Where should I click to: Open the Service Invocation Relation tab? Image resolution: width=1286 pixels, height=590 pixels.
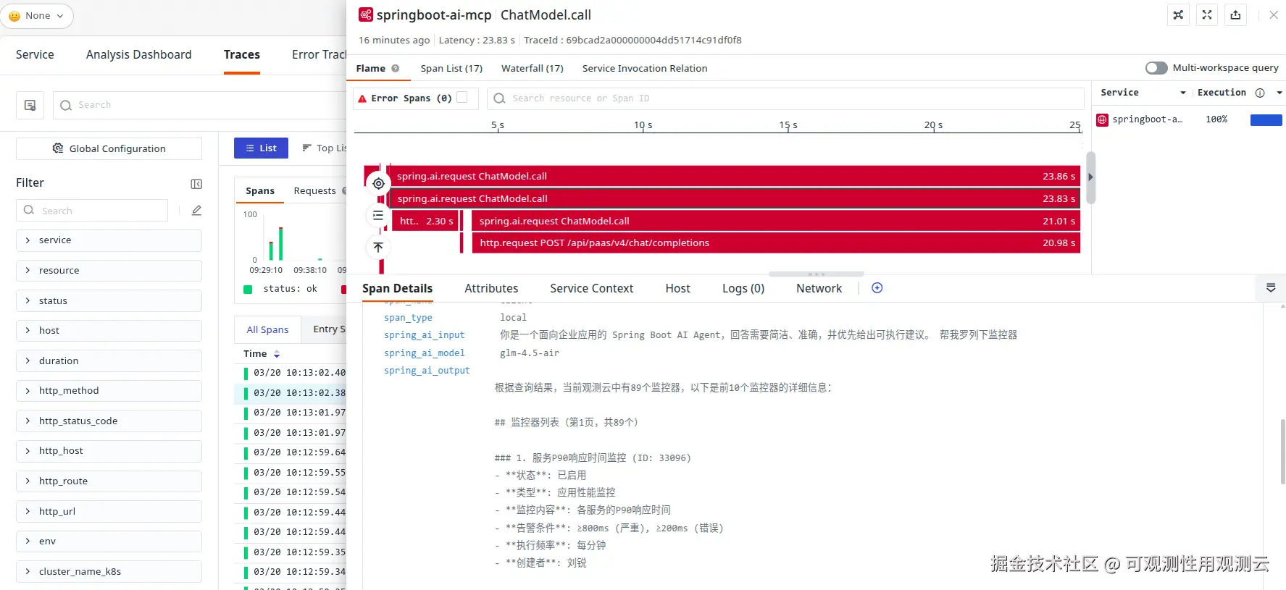[645, 68]
